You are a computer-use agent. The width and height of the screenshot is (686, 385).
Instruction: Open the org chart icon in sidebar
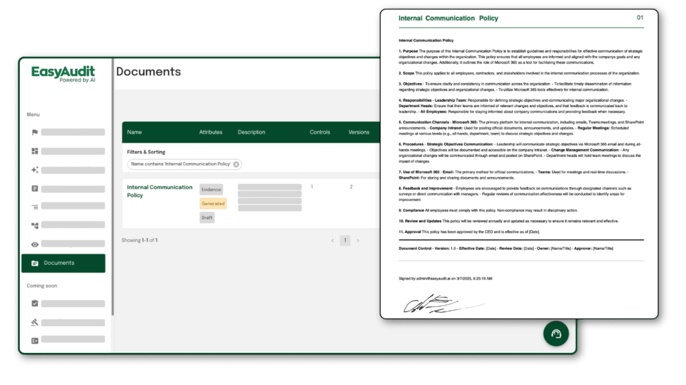[x=34, y=225]
